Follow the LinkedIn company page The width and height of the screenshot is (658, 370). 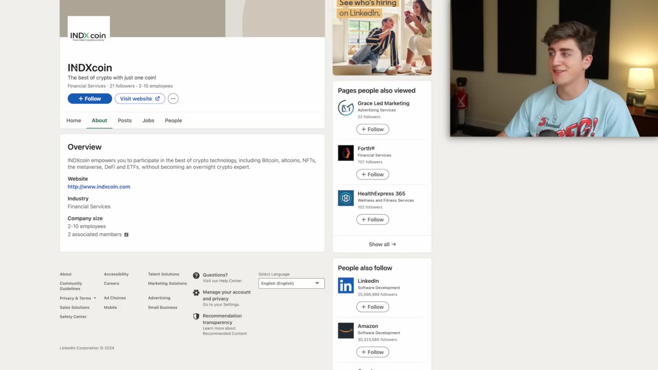coord(373,307)
